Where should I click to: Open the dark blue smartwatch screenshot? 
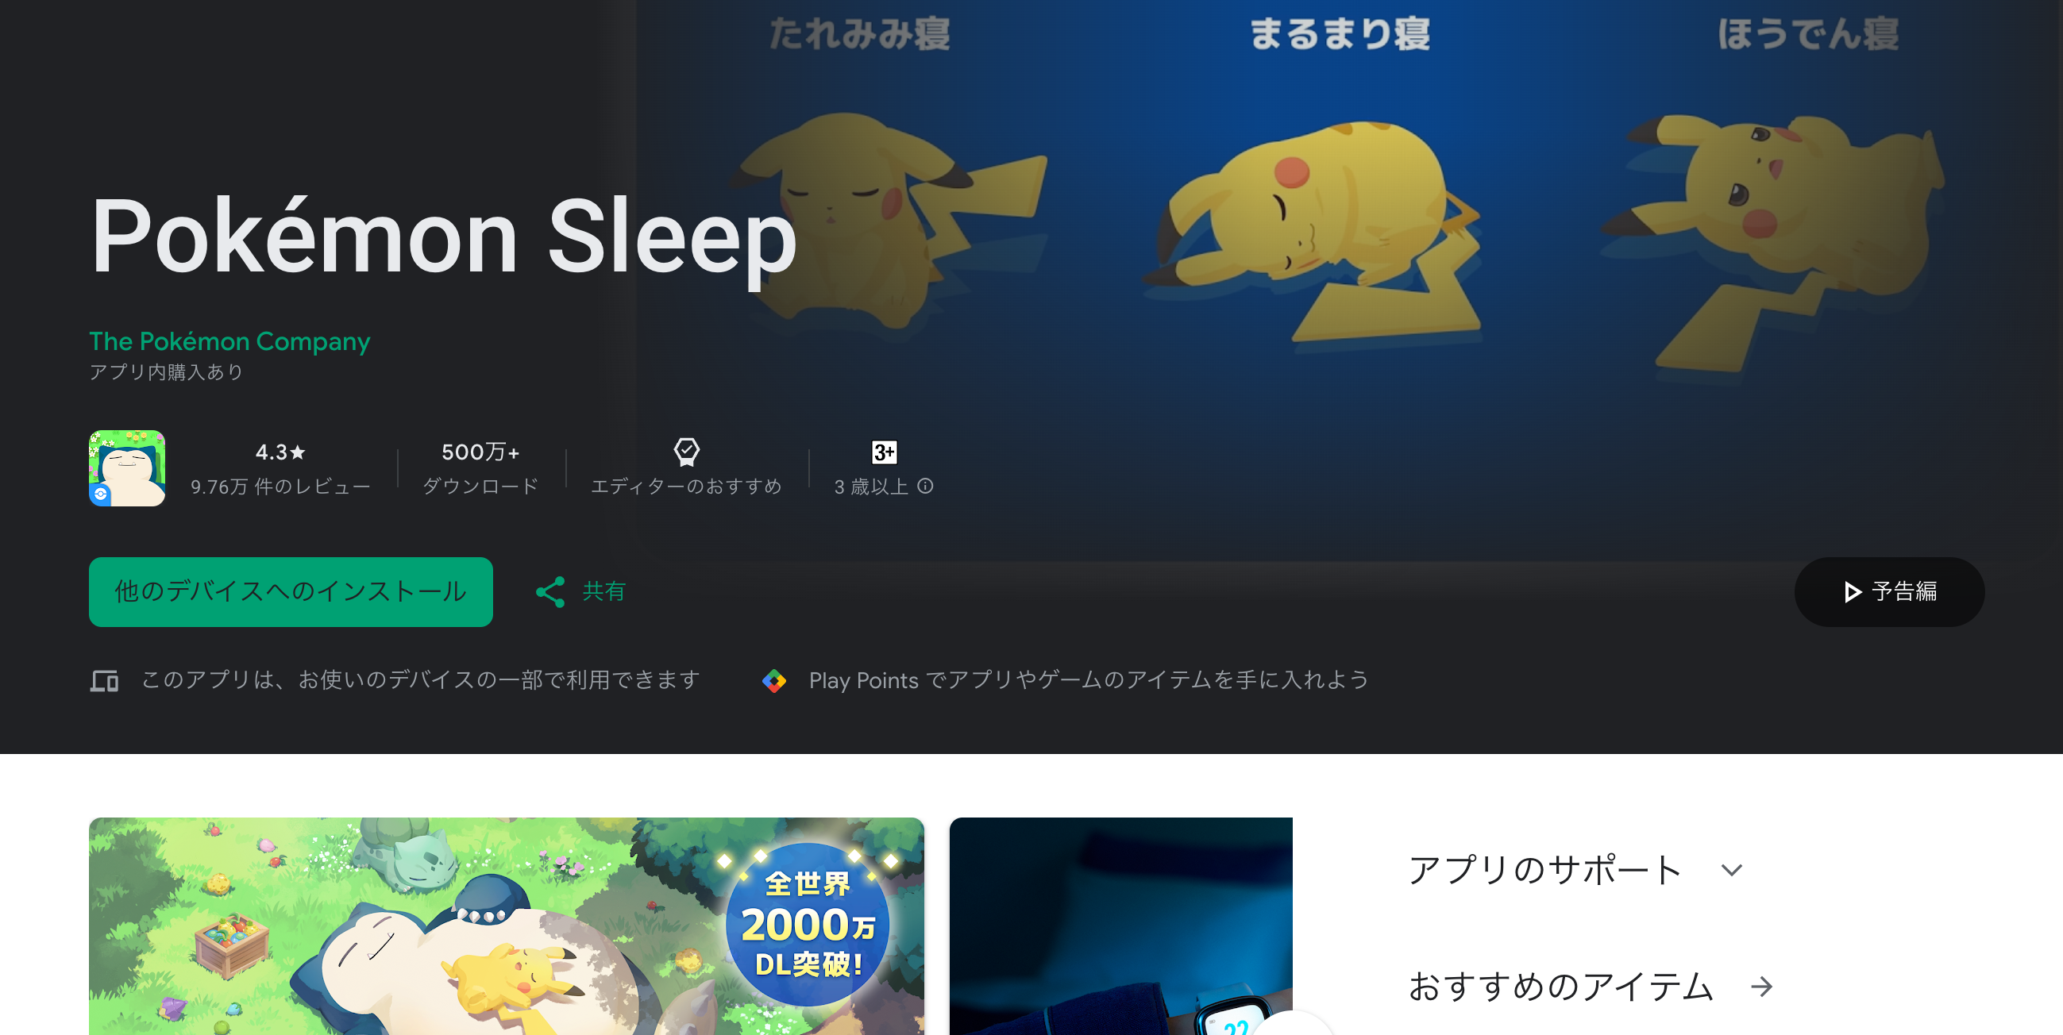[x=1120, y=926]
